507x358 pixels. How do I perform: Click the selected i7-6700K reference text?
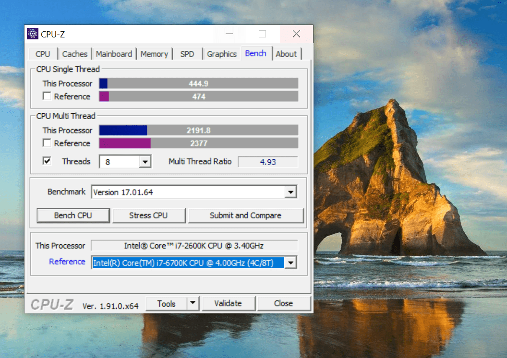pos(188,263)
